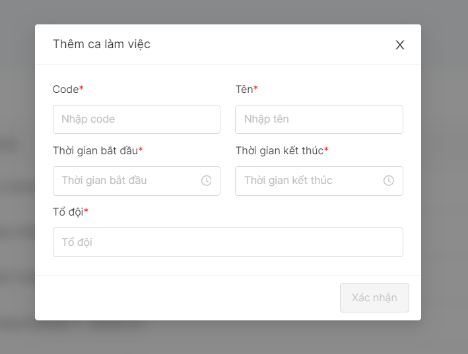
Task: Click the Tên field label
Action: (x=244, y=89)
